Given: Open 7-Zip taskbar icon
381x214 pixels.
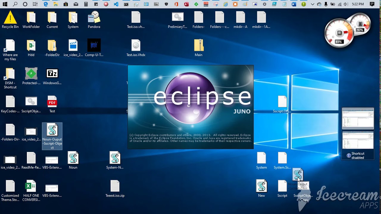Looking at the screenshot, I should point(156,4).
